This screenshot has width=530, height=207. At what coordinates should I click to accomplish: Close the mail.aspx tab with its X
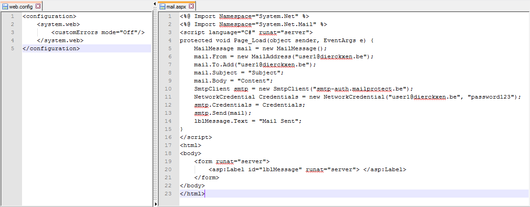(x=191, y=6)
